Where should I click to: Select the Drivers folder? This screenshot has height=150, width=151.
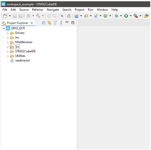tap(20, 33)
